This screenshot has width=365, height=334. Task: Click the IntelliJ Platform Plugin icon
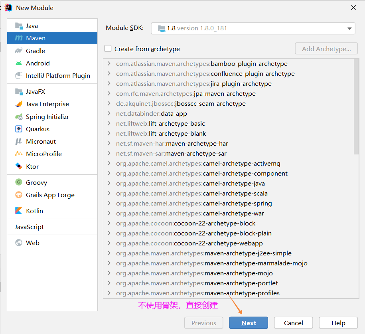click(19, 75)
